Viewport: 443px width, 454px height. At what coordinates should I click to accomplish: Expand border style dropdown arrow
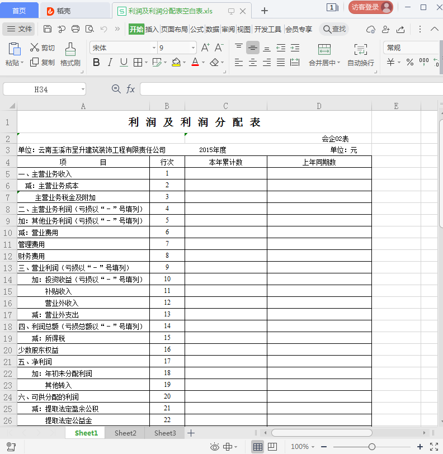[146, 62]
